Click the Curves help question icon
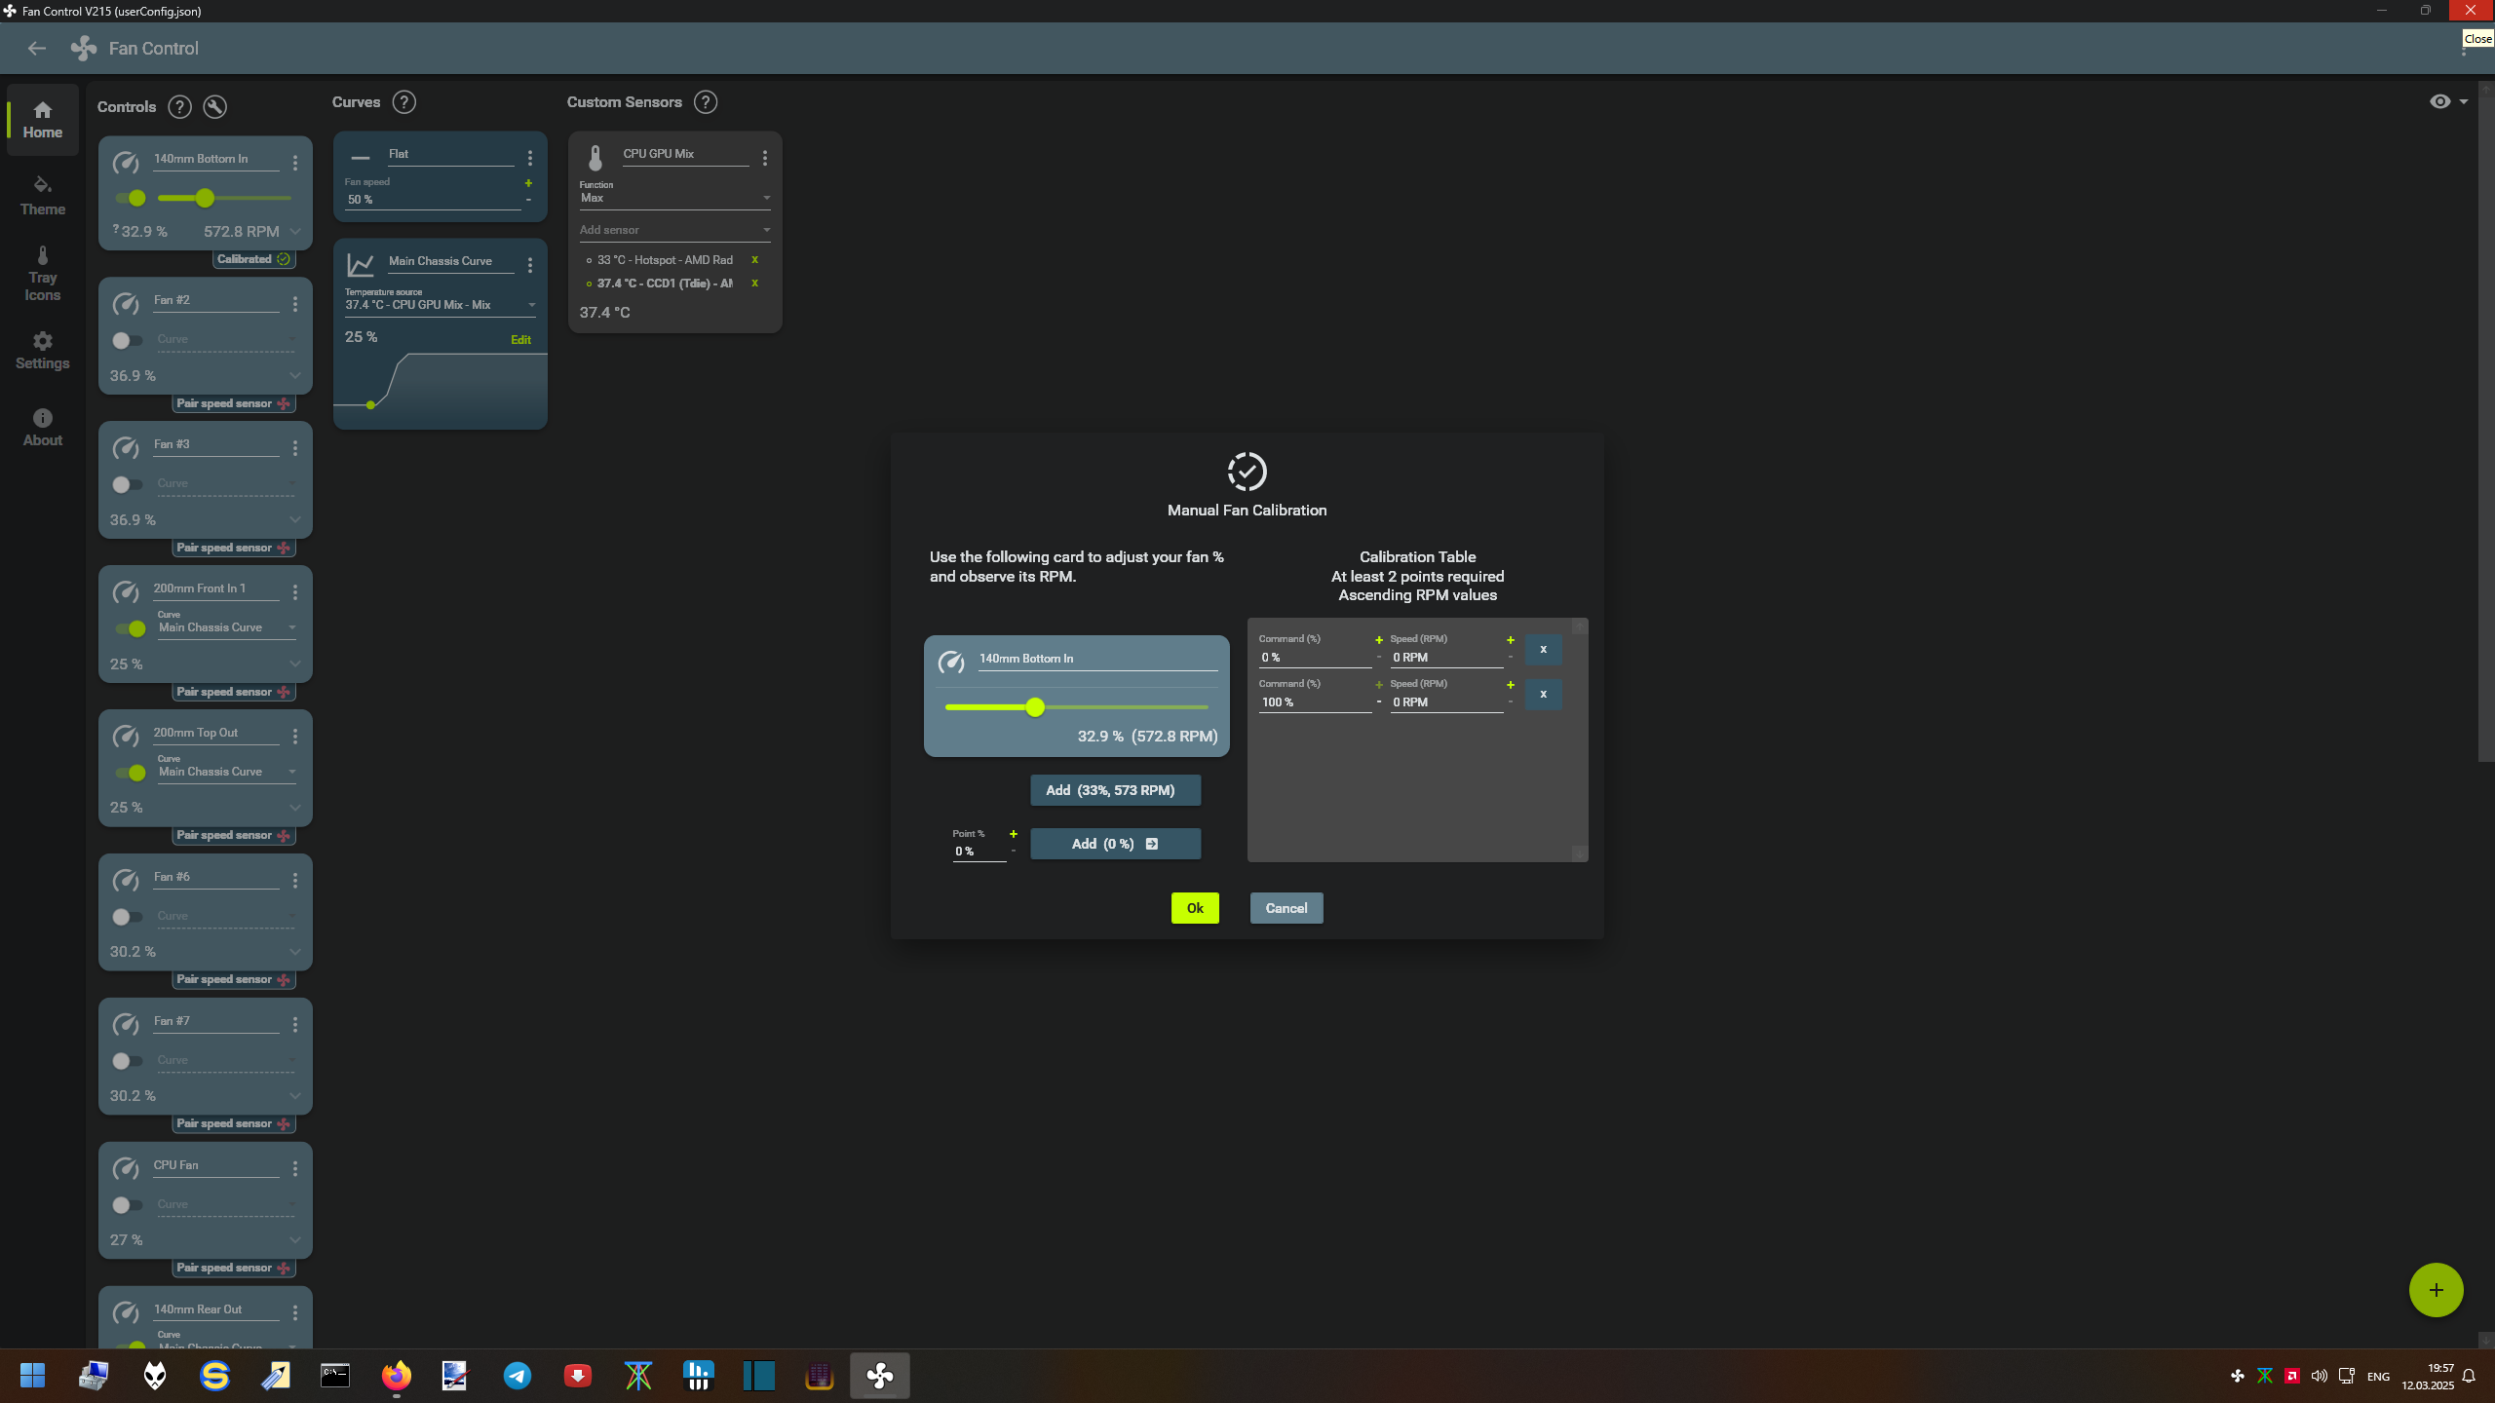Screen dimensions: 2495x1403 point(403,102)
